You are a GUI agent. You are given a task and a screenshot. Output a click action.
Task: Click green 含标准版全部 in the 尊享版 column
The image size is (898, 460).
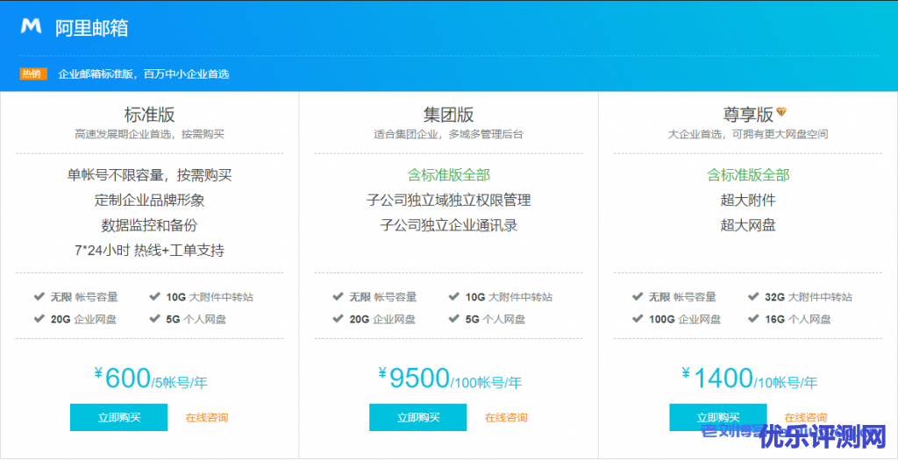click(748, 175)
